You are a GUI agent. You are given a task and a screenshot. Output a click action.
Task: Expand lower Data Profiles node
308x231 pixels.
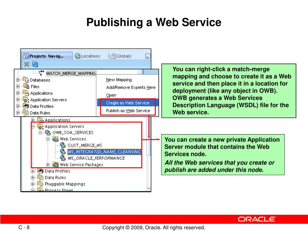(x=32, y=171)
